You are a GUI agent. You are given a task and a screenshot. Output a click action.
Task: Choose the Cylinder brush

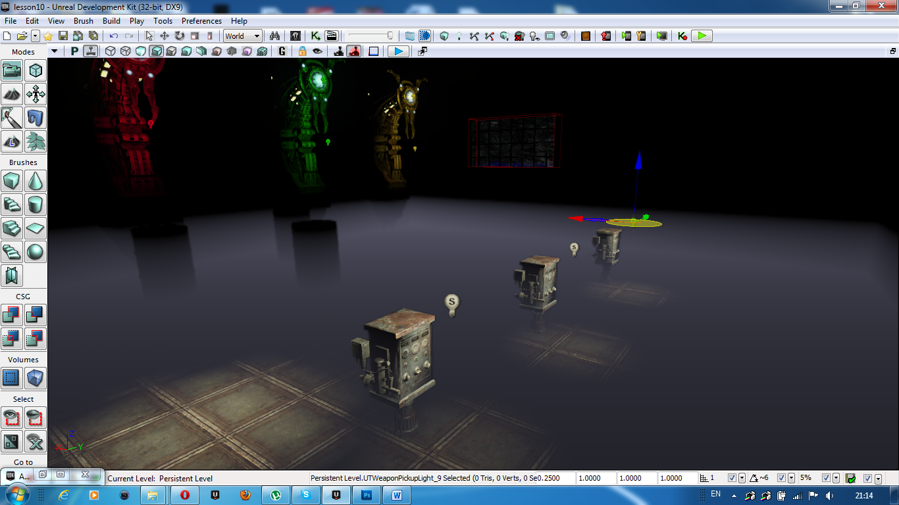(x=36, y=204)
